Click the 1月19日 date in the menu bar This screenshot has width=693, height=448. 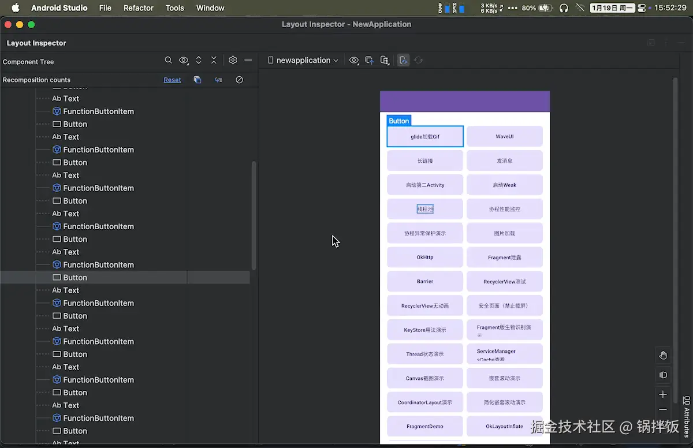pyautogui.click(x=613, y=8)
